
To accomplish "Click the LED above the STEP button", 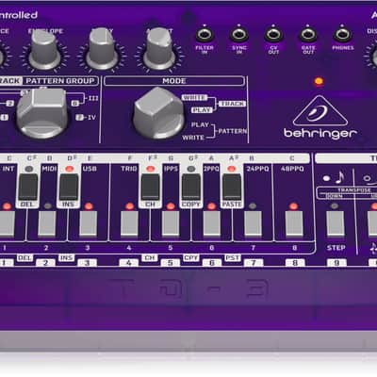I will 335,206.
